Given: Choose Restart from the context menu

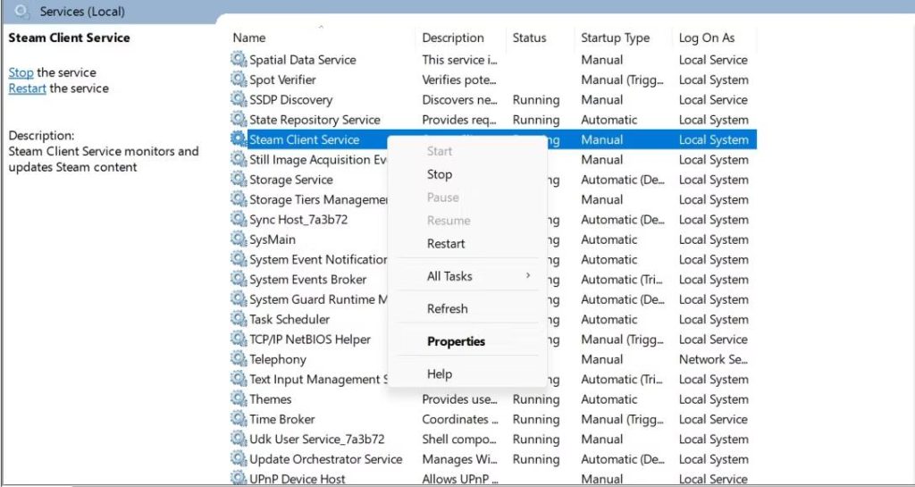Looking at the screenshot, I should [x=446, y=244].
